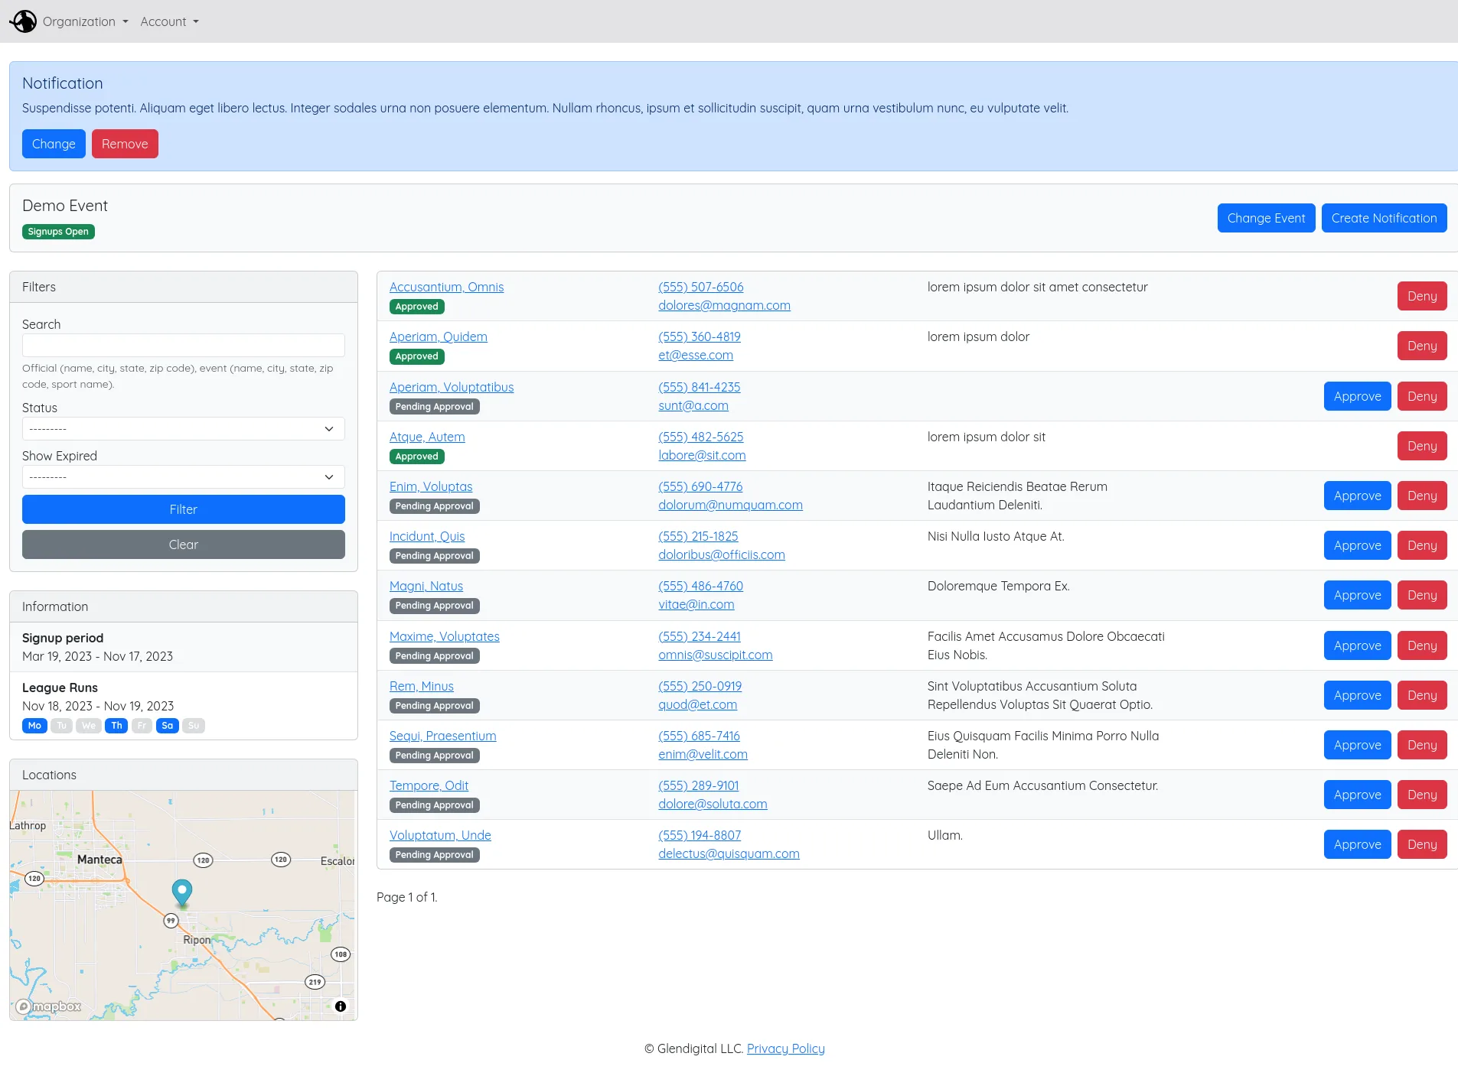Viewport: 1458px width, 1076px height.
Task: Click inside the Search input field
Action: (x=183, y=346)
